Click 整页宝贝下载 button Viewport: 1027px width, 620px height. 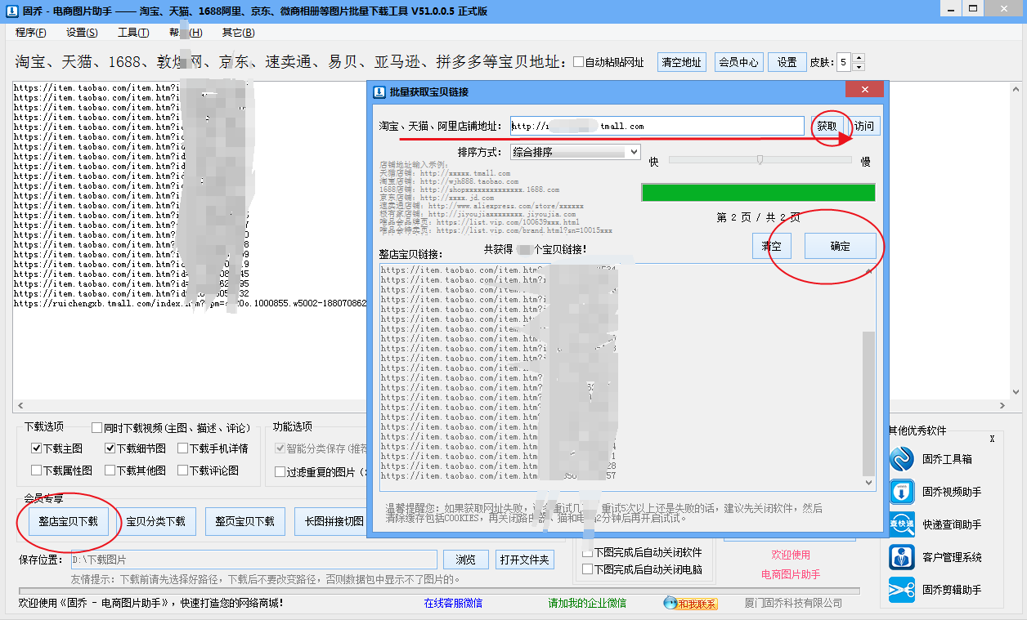click(x=244, y=521)
